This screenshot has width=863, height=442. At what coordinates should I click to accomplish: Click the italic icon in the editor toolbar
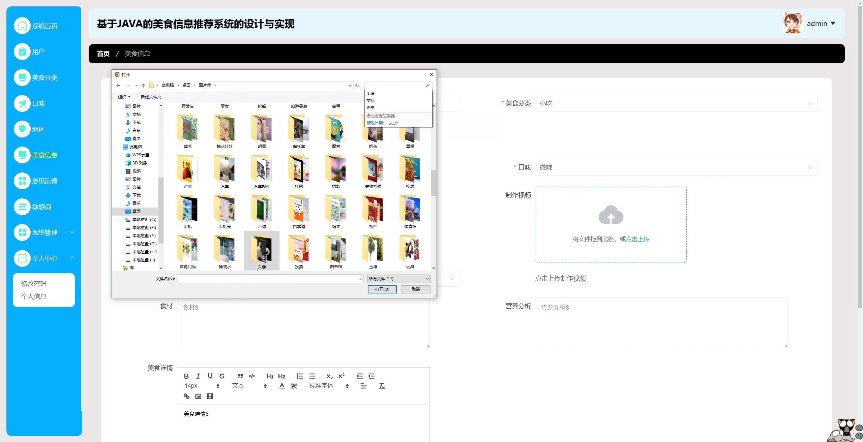198,376
